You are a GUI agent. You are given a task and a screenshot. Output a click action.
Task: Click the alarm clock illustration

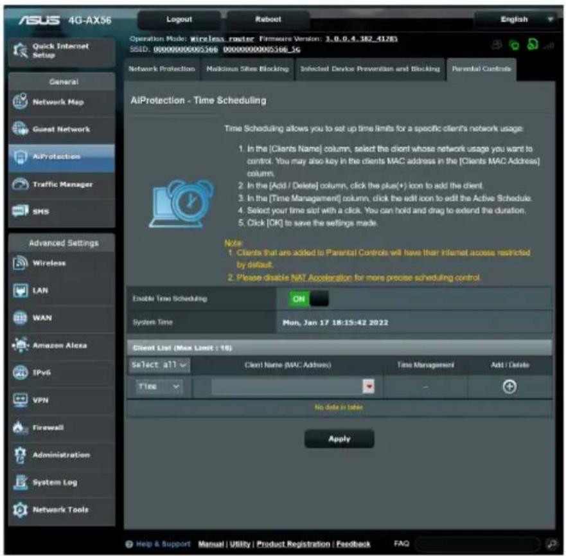[x=182, y=204]
